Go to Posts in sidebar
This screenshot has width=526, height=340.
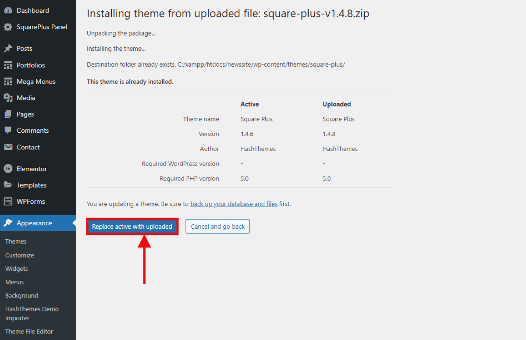point(38,49)
